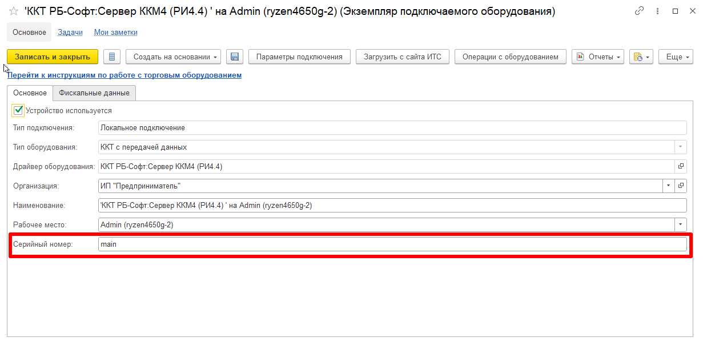Open Отчеты reports dropdown button
The image size is (703, 341).
(x=598, y=57)
